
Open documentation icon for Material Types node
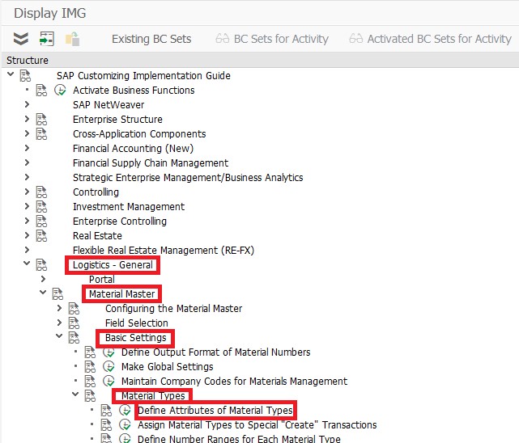(90, 396)
